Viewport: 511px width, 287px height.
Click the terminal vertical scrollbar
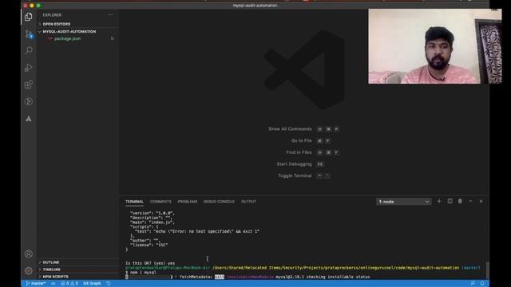click(x=487, y=270)
